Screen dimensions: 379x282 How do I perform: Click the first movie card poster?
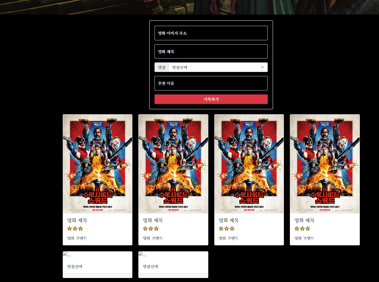point(97,164)
